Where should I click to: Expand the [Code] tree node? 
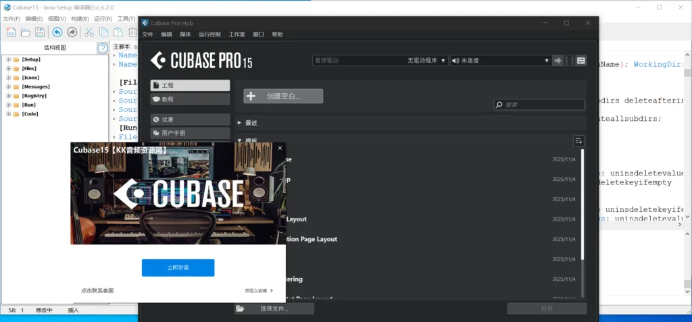point(8,114)
